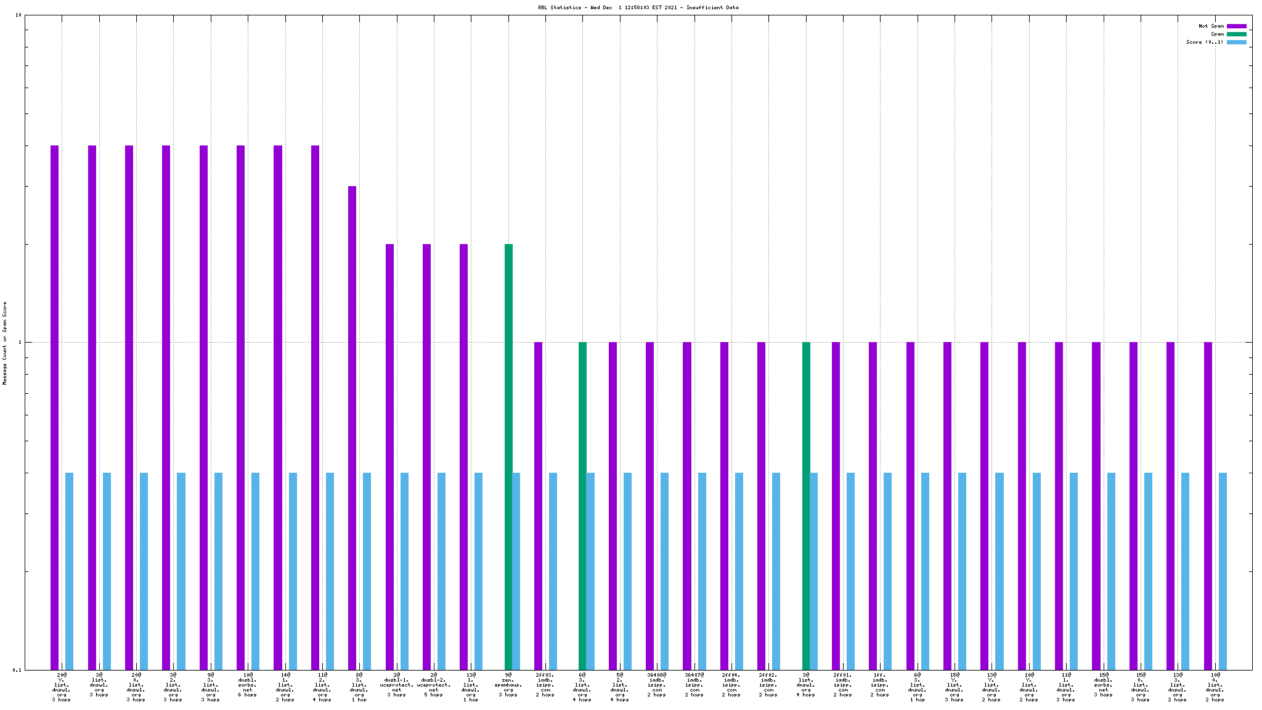Click the RBL Statistics chart title
The height and width of the screenshot is (710, 1262).
coord(638,7)
